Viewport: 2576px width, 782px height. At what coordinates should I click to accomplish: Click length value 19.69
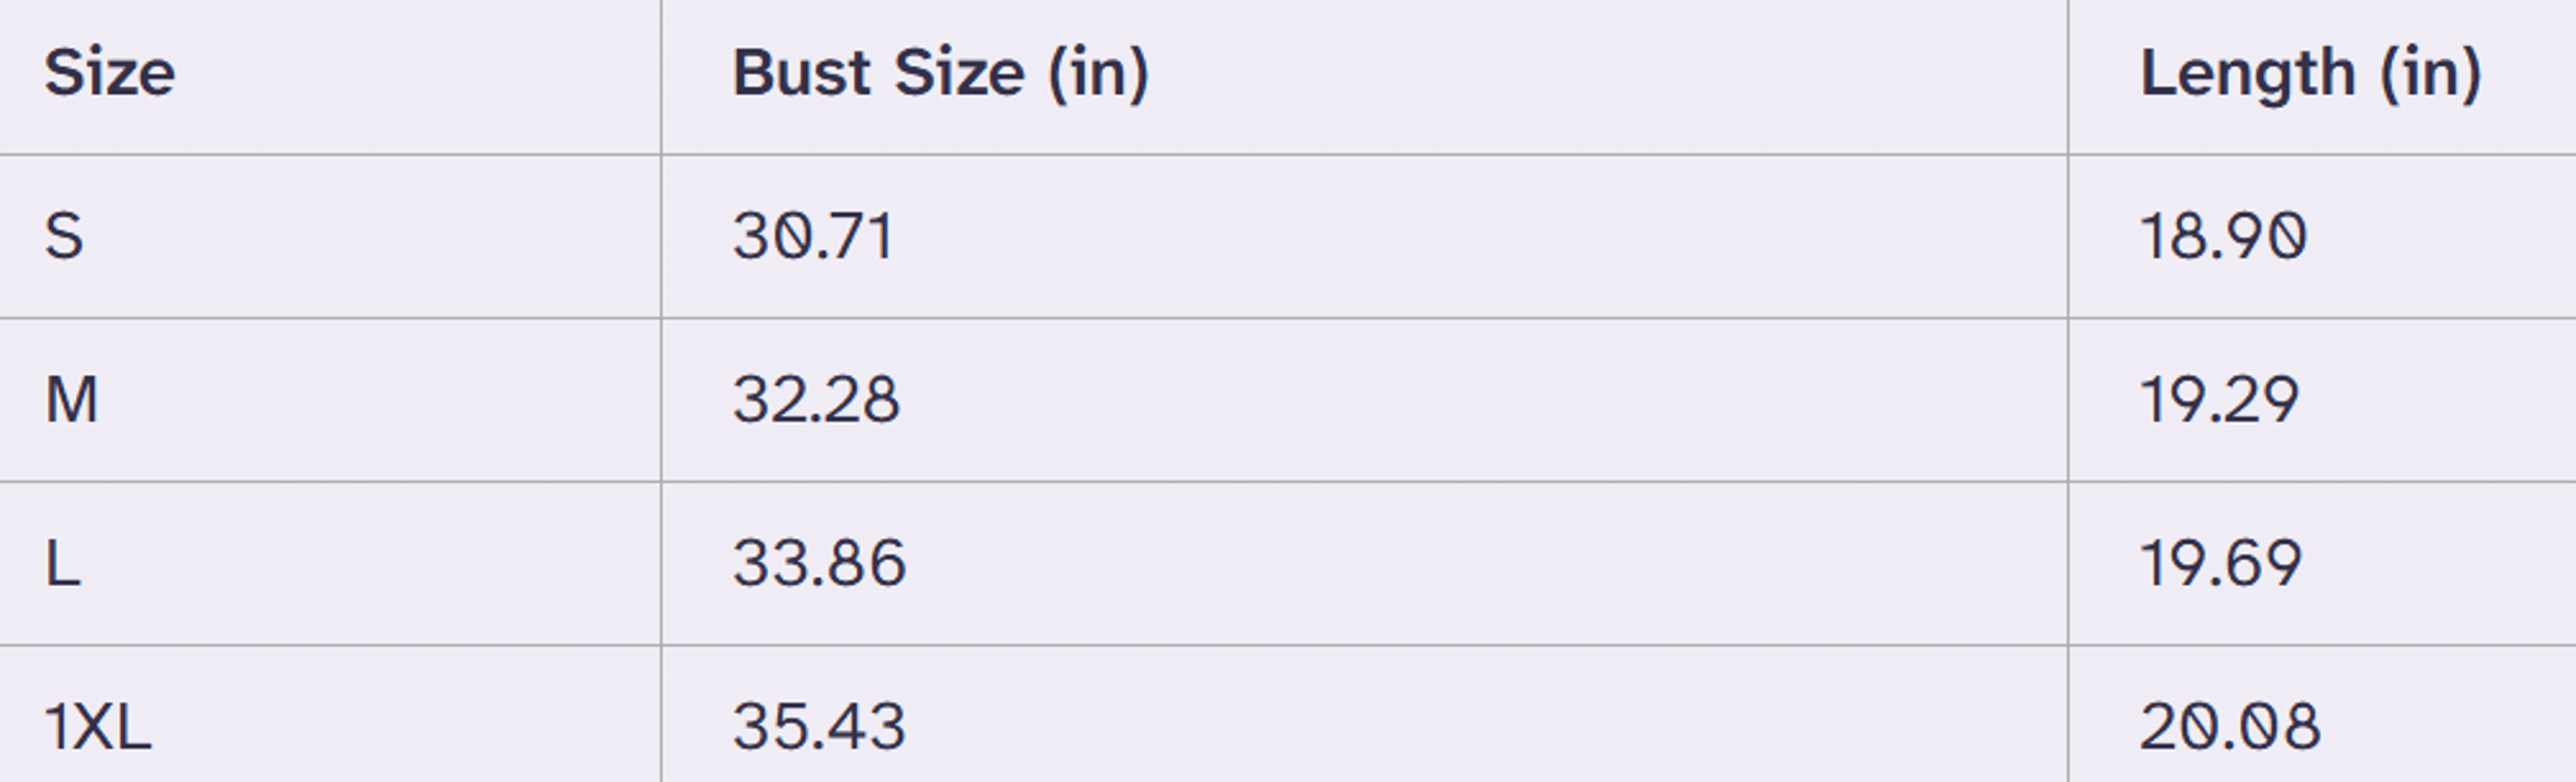tap(2221, 563)
